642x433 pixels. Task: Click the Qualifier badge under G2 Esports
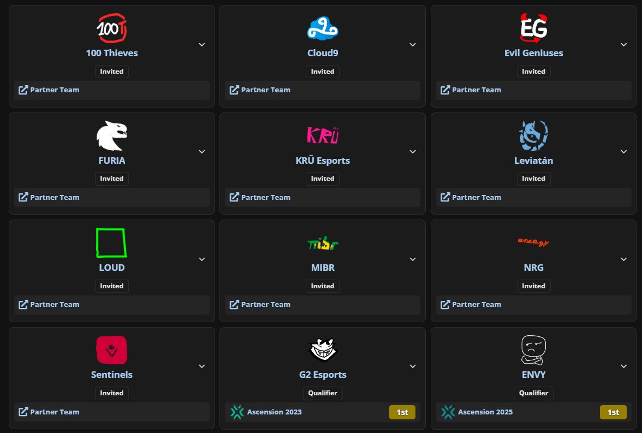click(323, 393)
